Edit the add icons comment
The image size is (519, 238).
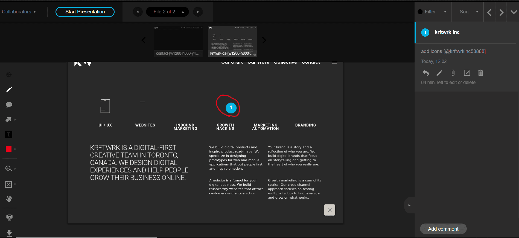pos(439,73)
